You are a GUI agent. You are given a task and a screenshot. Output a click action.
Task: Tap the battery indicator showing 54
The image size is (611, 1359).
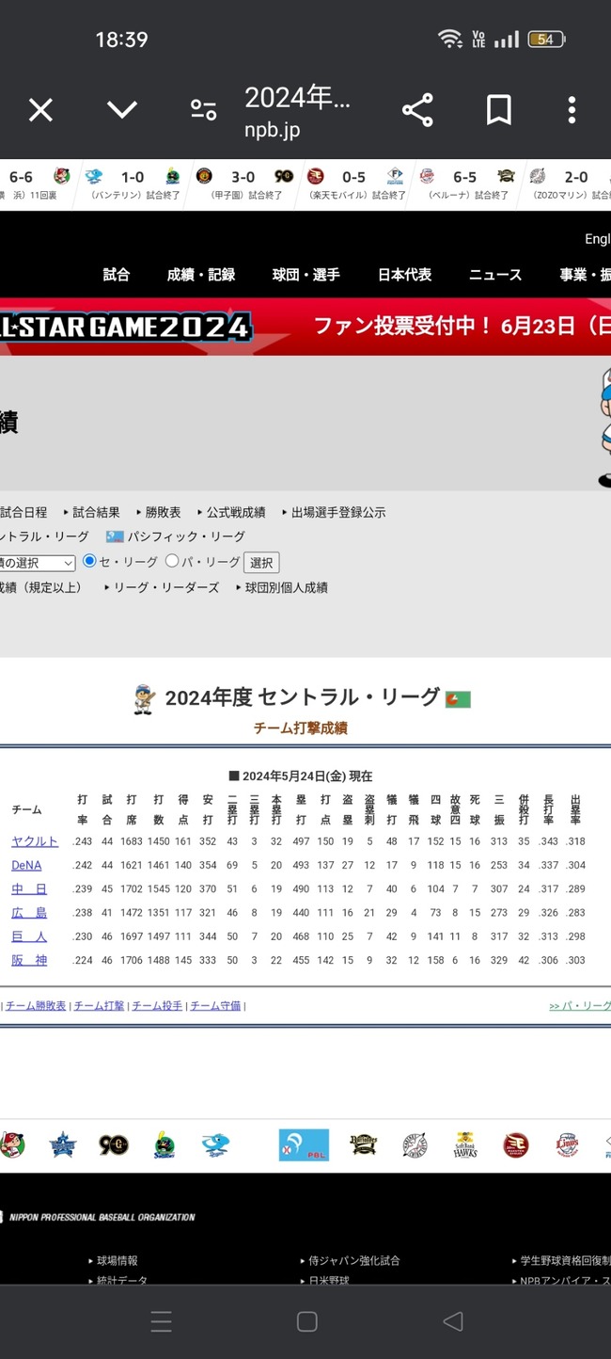[x=546, y=40]
